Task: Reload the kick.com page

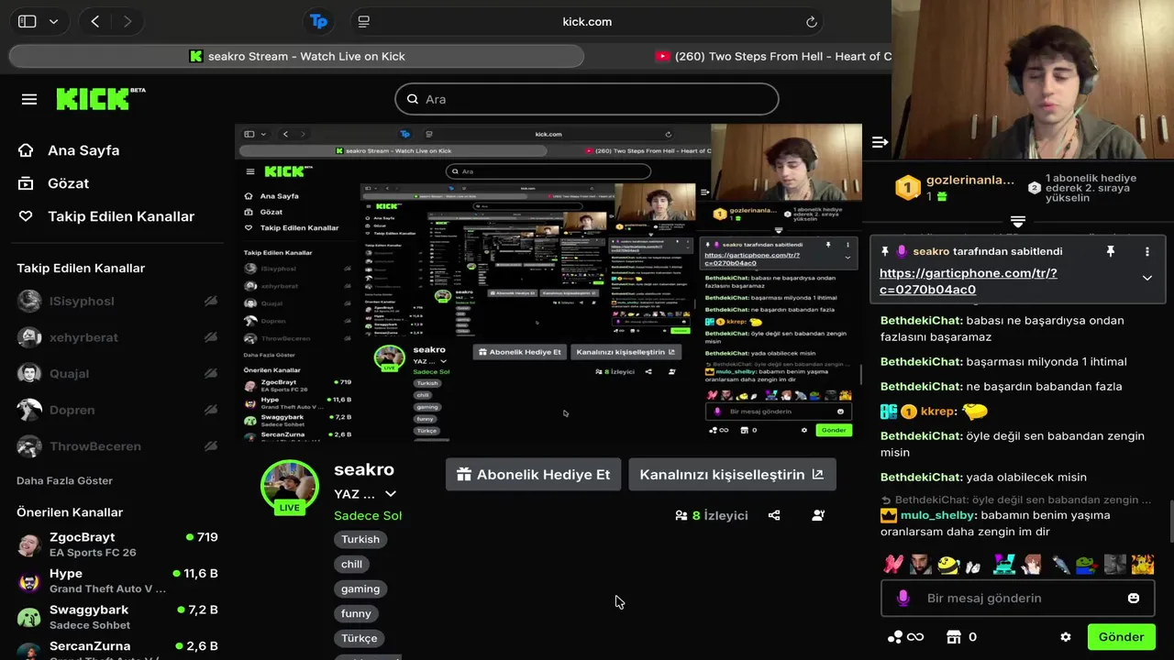Action: [812, 22]
